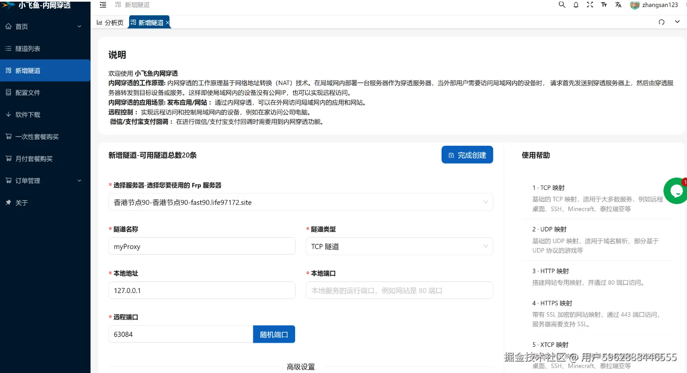
Task: Click the 订单管理 cart icon
Action: (x=8, y=180)
